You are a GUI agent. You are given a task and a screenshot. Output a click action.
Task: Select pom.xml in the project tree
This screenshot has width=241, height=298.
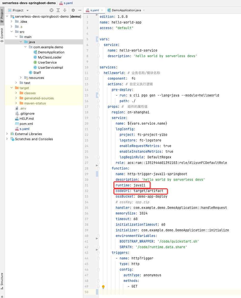26,124
